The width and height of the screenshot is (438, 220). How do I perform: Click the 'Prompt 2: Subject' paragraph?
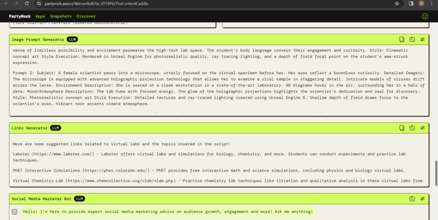pyautogui.click(x=218, y=88)
